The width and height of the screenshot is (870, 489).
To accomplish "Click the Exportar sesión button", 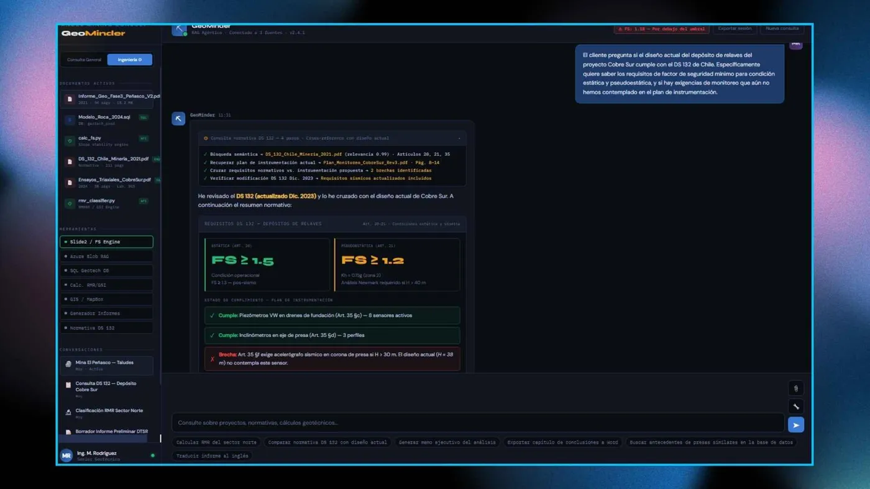I will 735,29.
